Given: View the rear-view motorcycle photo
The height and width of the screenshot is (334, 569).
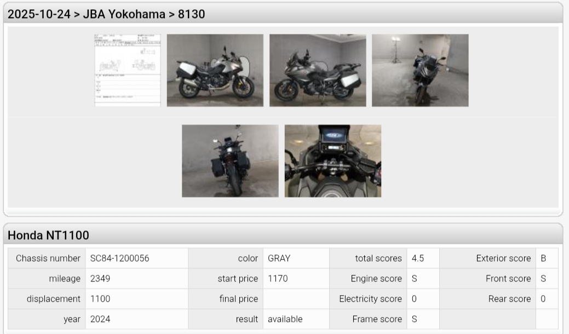Looking at the screenshot, I should [x=230, y=161].
